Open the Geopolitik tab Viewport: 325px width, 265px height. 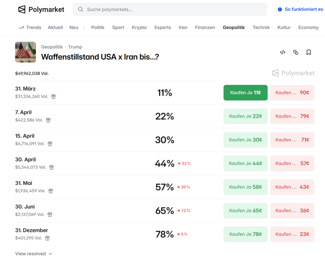click(x=234, y=27)
